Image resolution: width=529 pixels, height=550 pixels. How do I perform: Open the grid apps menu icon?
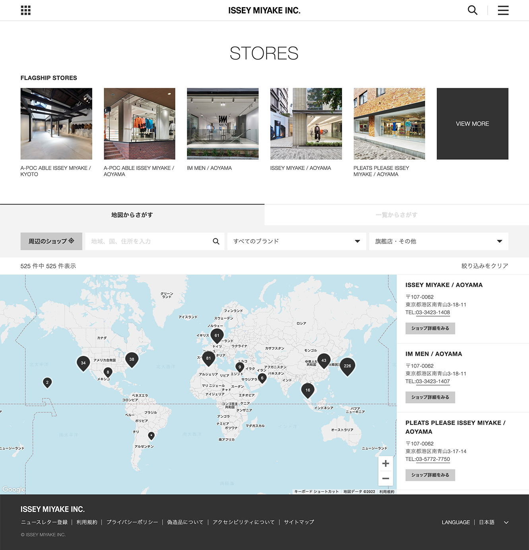(x=26, y=10)
